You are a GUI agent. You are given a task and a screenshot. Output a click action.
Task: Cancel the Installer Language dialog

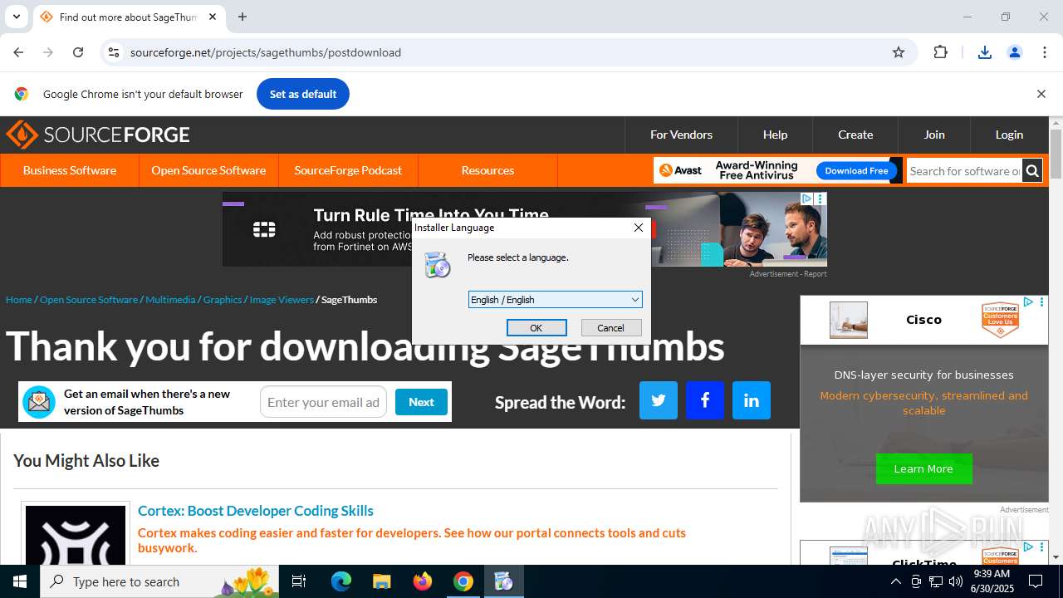point(610,328)
